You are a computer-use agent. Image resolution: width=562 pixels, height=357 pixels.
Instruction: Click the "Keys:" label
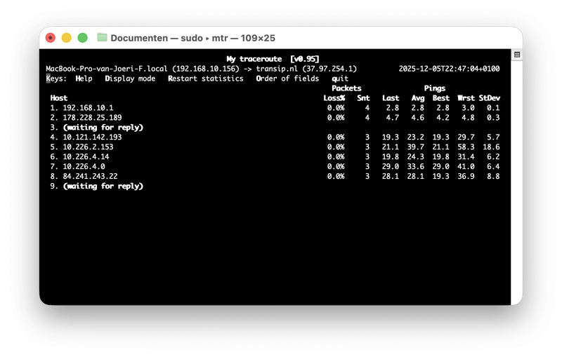click(x=56, y=79)
